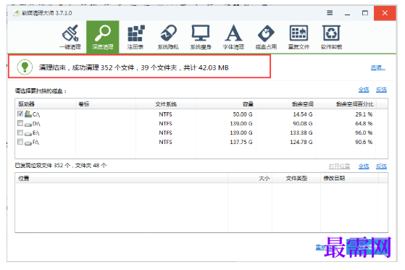
Task: Select the 96.0 % free percentage cell
Action: coord(364,132)
